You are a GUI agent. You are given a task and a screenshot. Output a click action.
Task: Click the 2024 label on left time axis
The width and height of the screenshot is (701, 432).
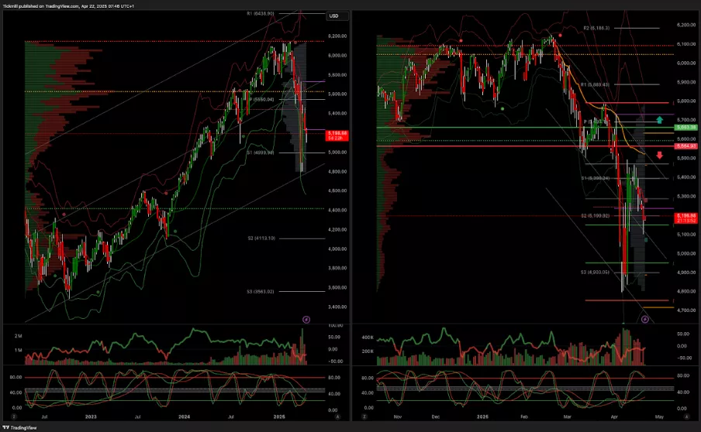[185, 416]
